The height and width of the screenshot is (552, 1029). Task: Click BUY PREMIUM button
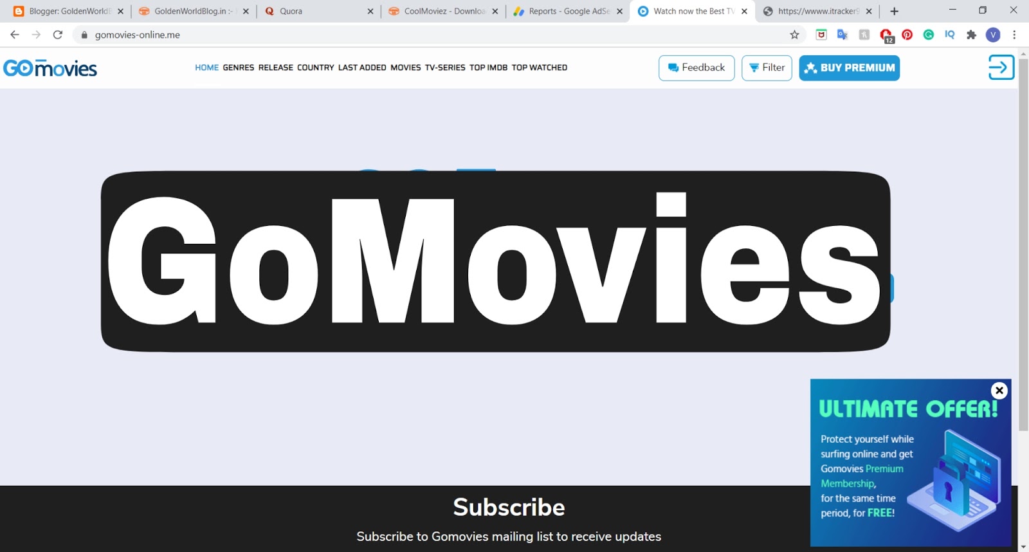(849, 68)
